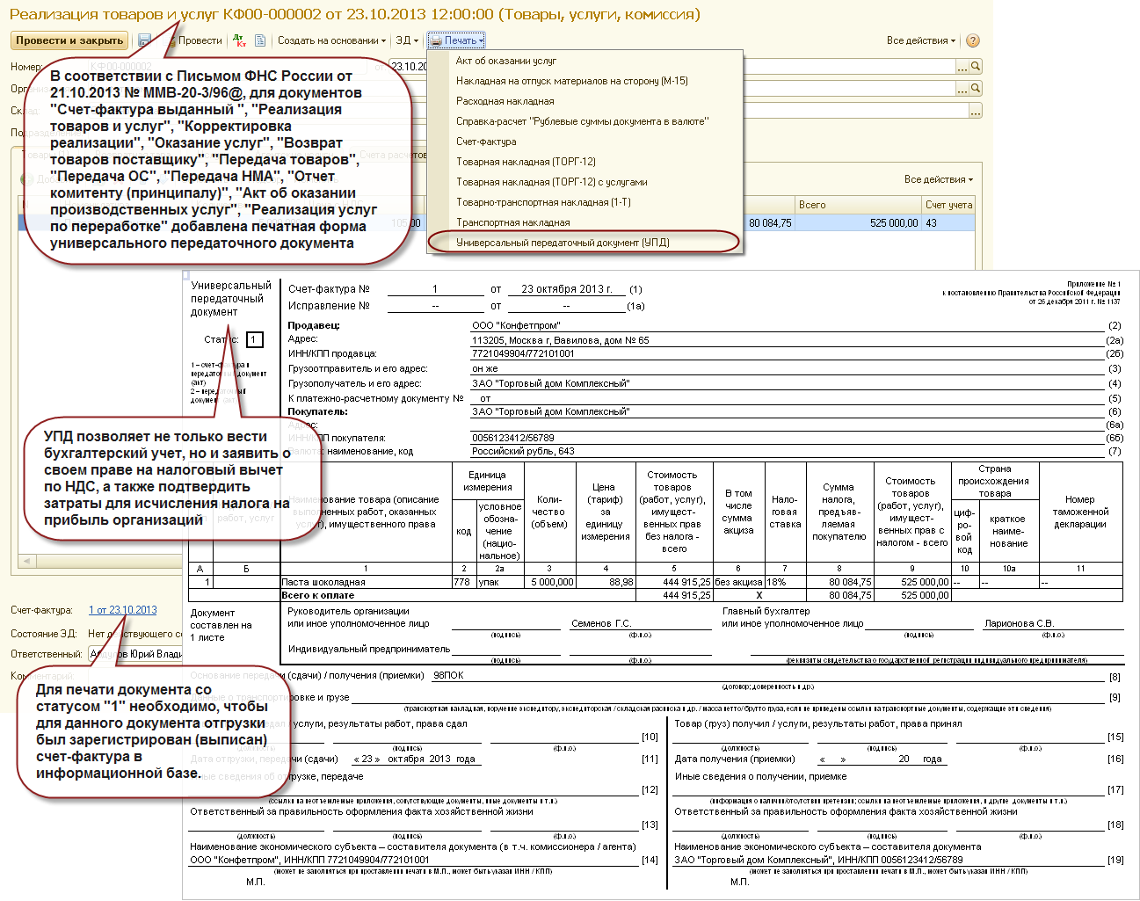Save the document with the diskette icon
1140x901 pixels.
pyautogui.click(x=145, y=40)
